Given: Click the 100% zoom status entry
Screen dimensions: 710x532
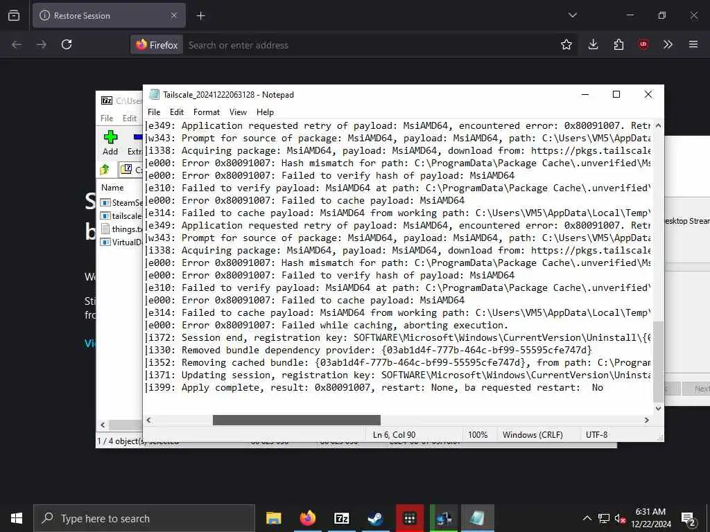Looking at the screenshot, I should point(478,435).
